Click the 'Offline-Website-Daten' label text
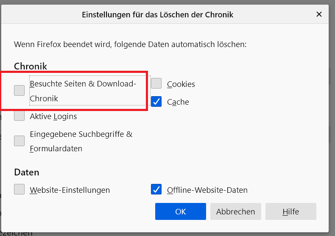 pyautogui.click(x=207, y=190)
